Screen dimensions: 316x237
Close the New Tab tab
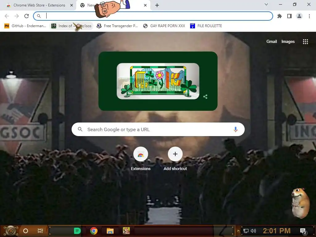coord(145,5)
